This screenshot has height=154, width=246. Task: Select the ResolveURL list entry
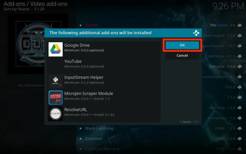[104, 114]
